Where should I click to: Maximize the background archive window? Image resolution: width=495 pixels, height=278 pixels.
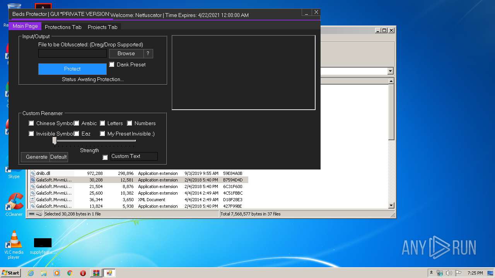point(384,30)
